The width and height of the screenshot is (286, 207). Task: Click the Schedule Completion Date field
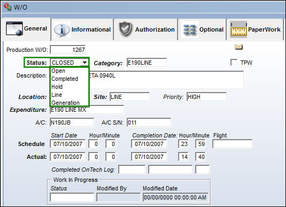(149, 144)
